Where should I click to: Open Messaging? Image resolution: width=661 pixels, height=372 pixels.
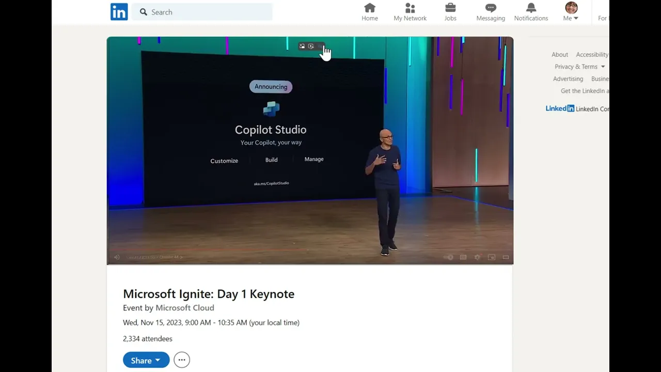(x=491, y=12)
